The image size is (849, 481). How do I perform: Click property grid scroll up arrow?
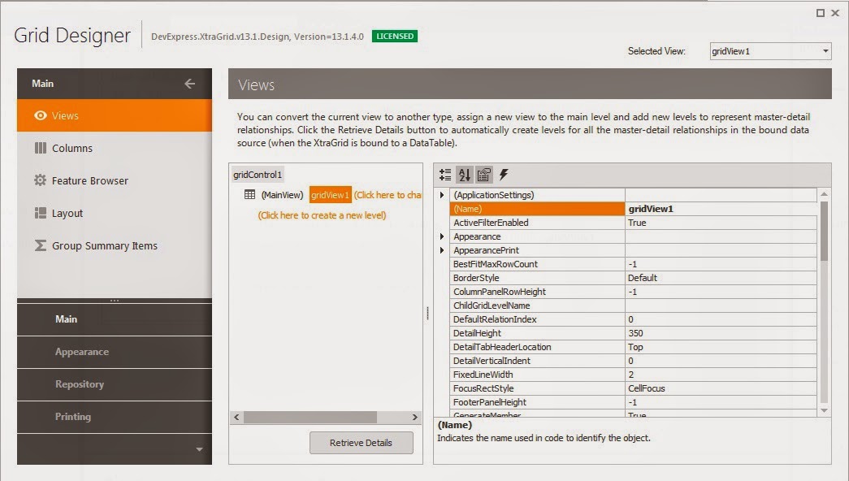[824, 194]
